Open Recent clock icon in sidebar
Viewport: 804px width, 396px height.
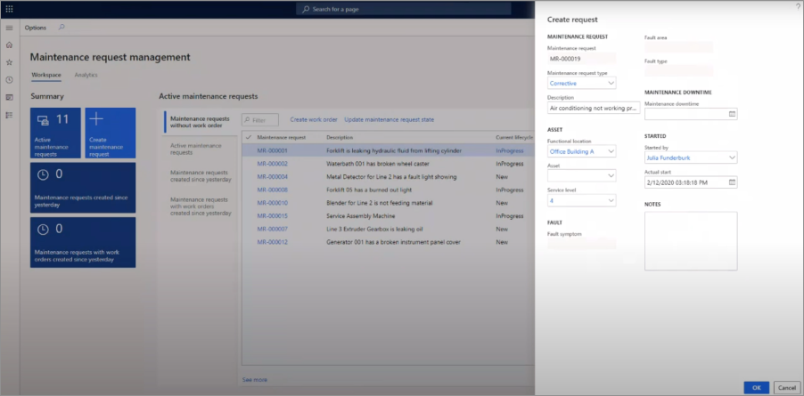(9, 80)
